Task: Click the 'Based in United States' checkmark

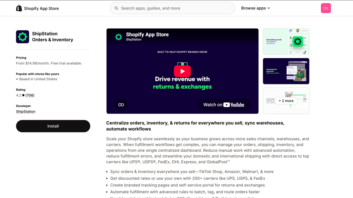Action: [17, 79]
